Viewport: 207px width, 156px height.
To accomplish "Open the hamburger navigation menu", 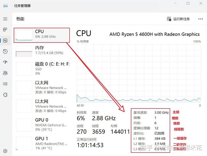I will 5,19.
